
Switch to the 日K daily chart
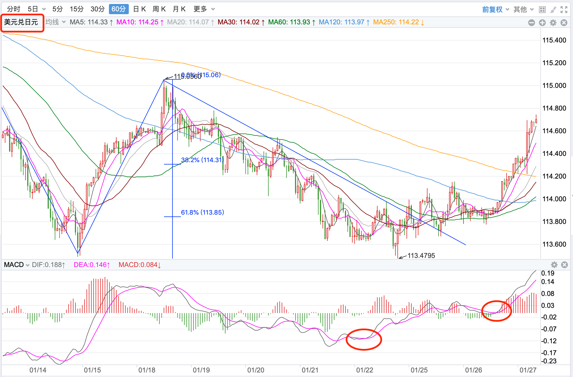(x=140, y=9)
